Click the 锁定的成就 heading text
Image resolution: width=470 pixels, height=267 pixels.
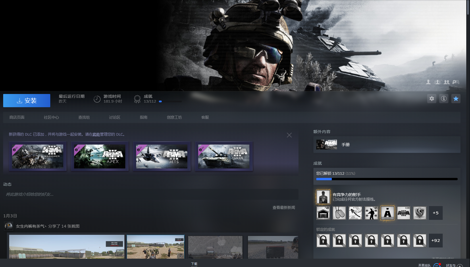pos(325,229)
